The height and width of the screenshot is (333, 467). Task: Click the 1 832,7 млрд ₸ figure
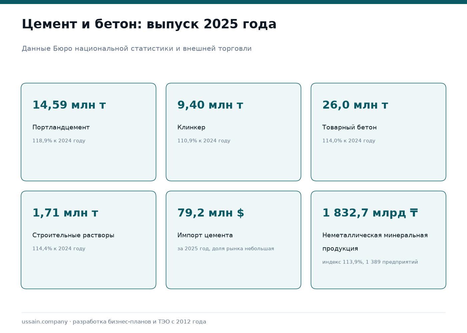click(370, 213)
